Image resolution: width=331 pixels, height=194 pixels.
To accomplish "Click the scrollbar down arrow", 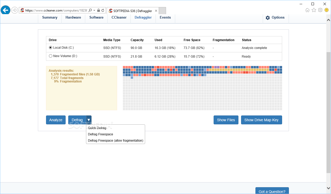I will point(329,188).
